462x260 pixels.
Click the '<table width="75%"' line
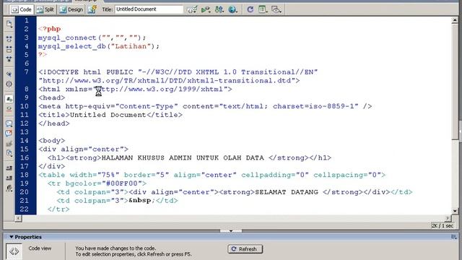coord(212,175)
